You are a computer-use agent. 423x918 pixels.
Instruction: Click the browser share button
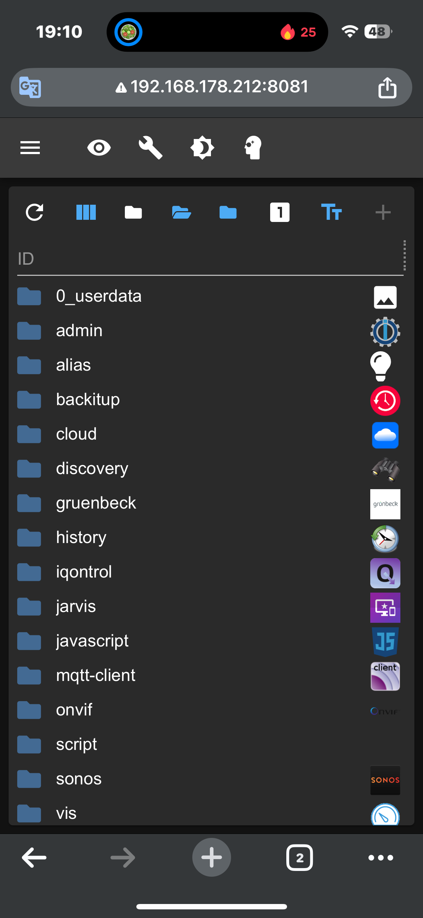[x=387, y=87]
